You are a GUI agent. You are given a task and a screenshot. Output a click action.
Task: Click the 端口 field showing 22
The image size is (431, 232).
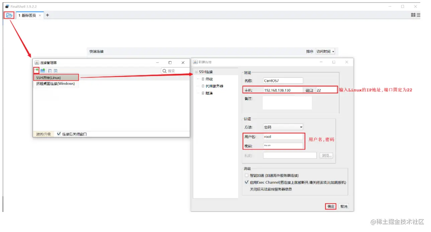[326, 90]
